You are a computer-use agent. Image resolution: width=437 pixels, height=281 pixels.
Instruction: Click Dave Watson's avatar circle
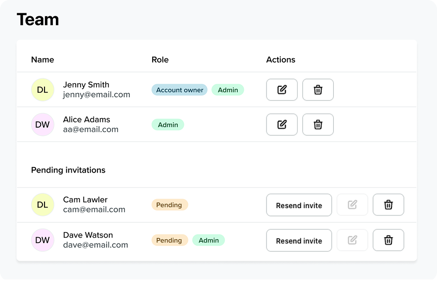[43, 240]
